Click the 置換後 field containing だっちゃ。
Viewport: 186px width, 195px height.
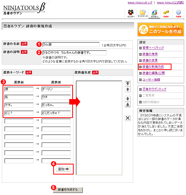pyautogui.click(x=56, y=105)
